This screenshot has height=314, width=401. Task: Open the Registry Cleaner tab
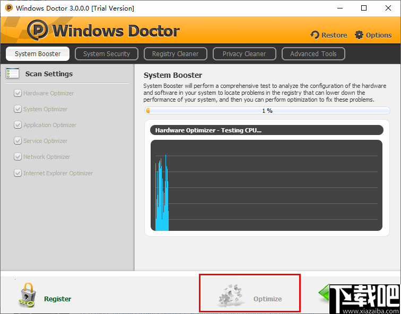click(x=176, y=53)
